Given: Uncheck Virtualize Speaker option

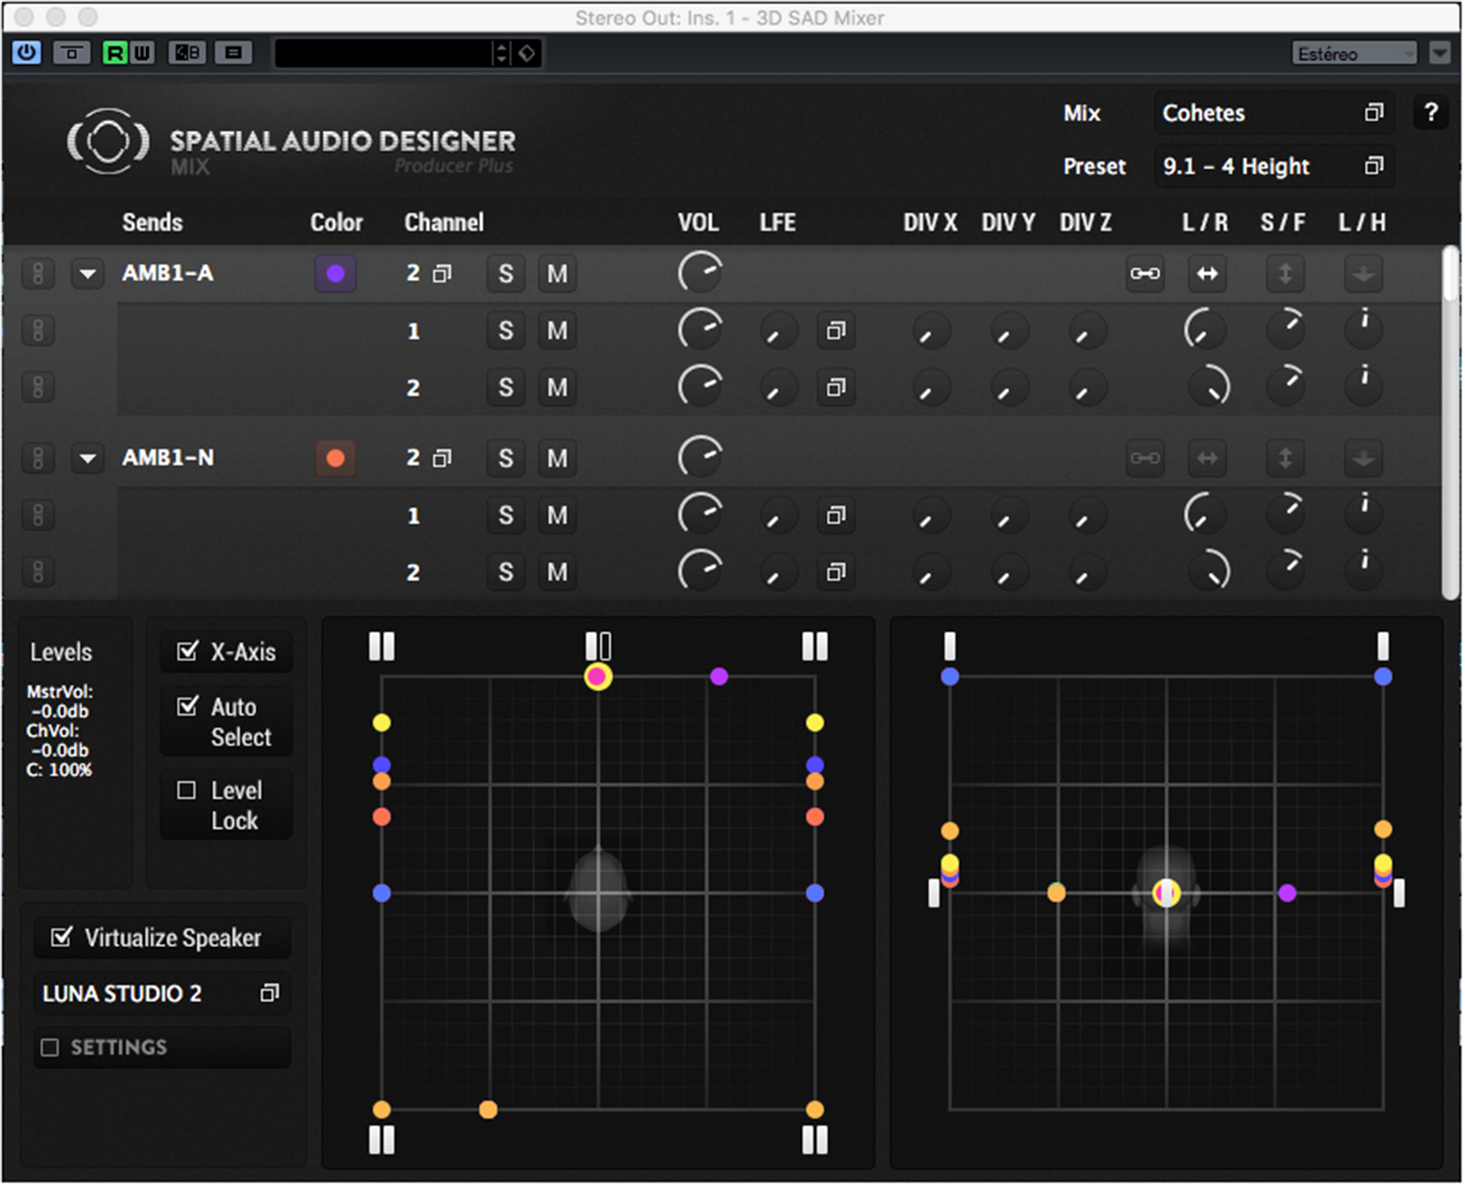Looking at the screenshot, I should (61, 937).
